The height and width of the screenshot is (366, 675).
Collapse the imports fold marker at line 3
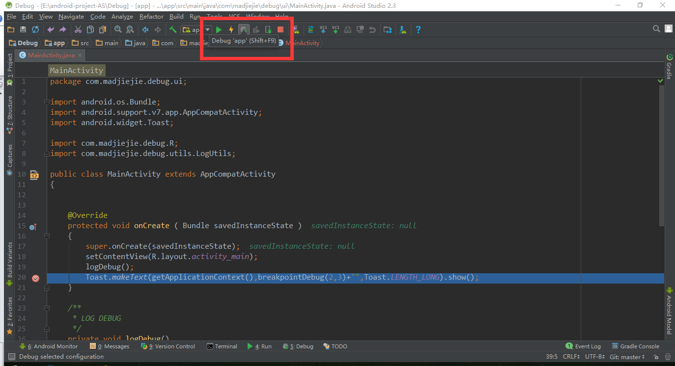[48, 102]
